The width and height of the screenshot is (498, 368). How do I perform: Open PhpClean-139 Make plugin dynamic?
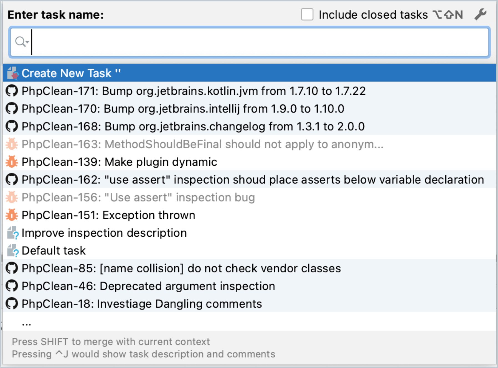pos(250,162)
